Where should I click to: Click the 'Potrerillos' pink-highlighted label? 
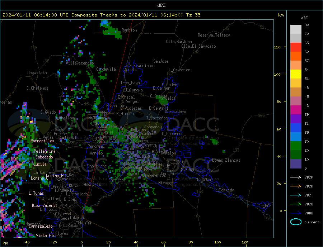42,141
